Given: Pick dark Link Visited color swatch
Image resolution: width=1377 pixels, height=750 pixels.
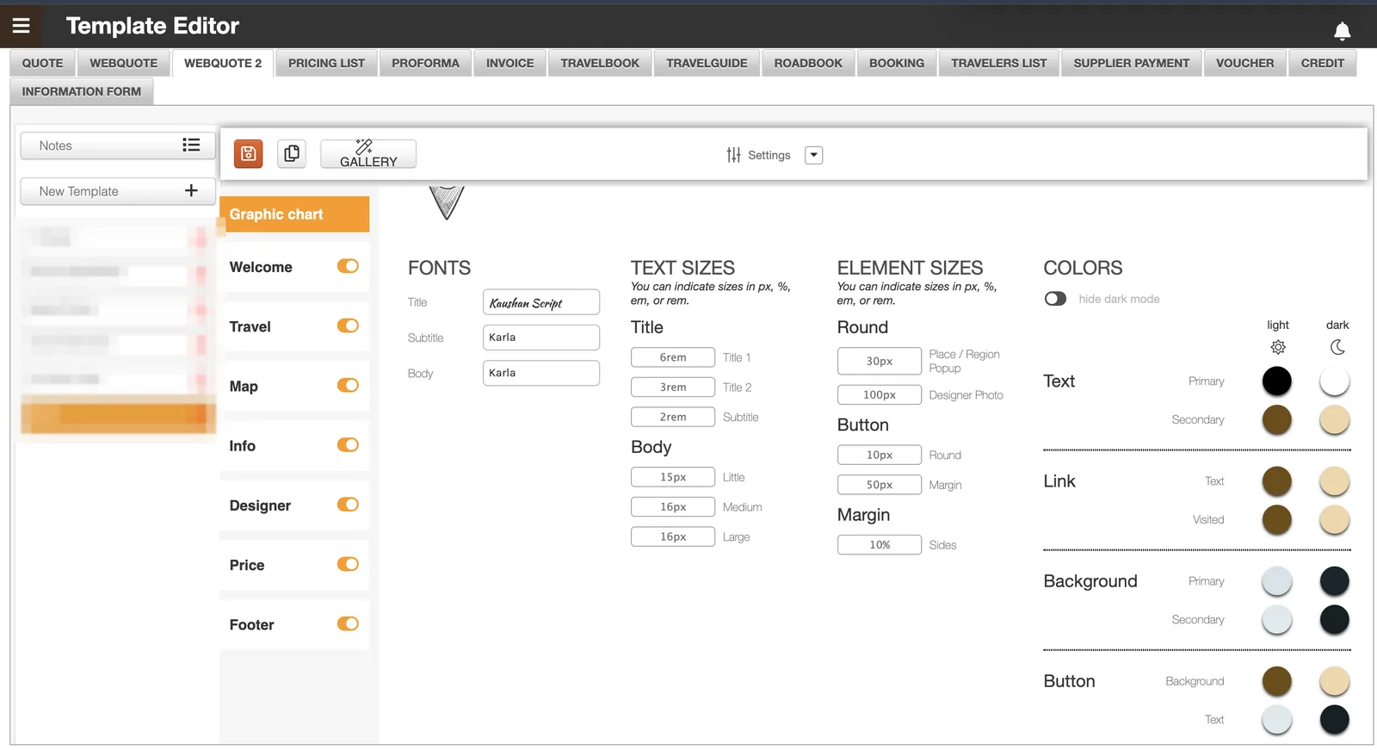Looking at the screenshot, I should 1335,519.
